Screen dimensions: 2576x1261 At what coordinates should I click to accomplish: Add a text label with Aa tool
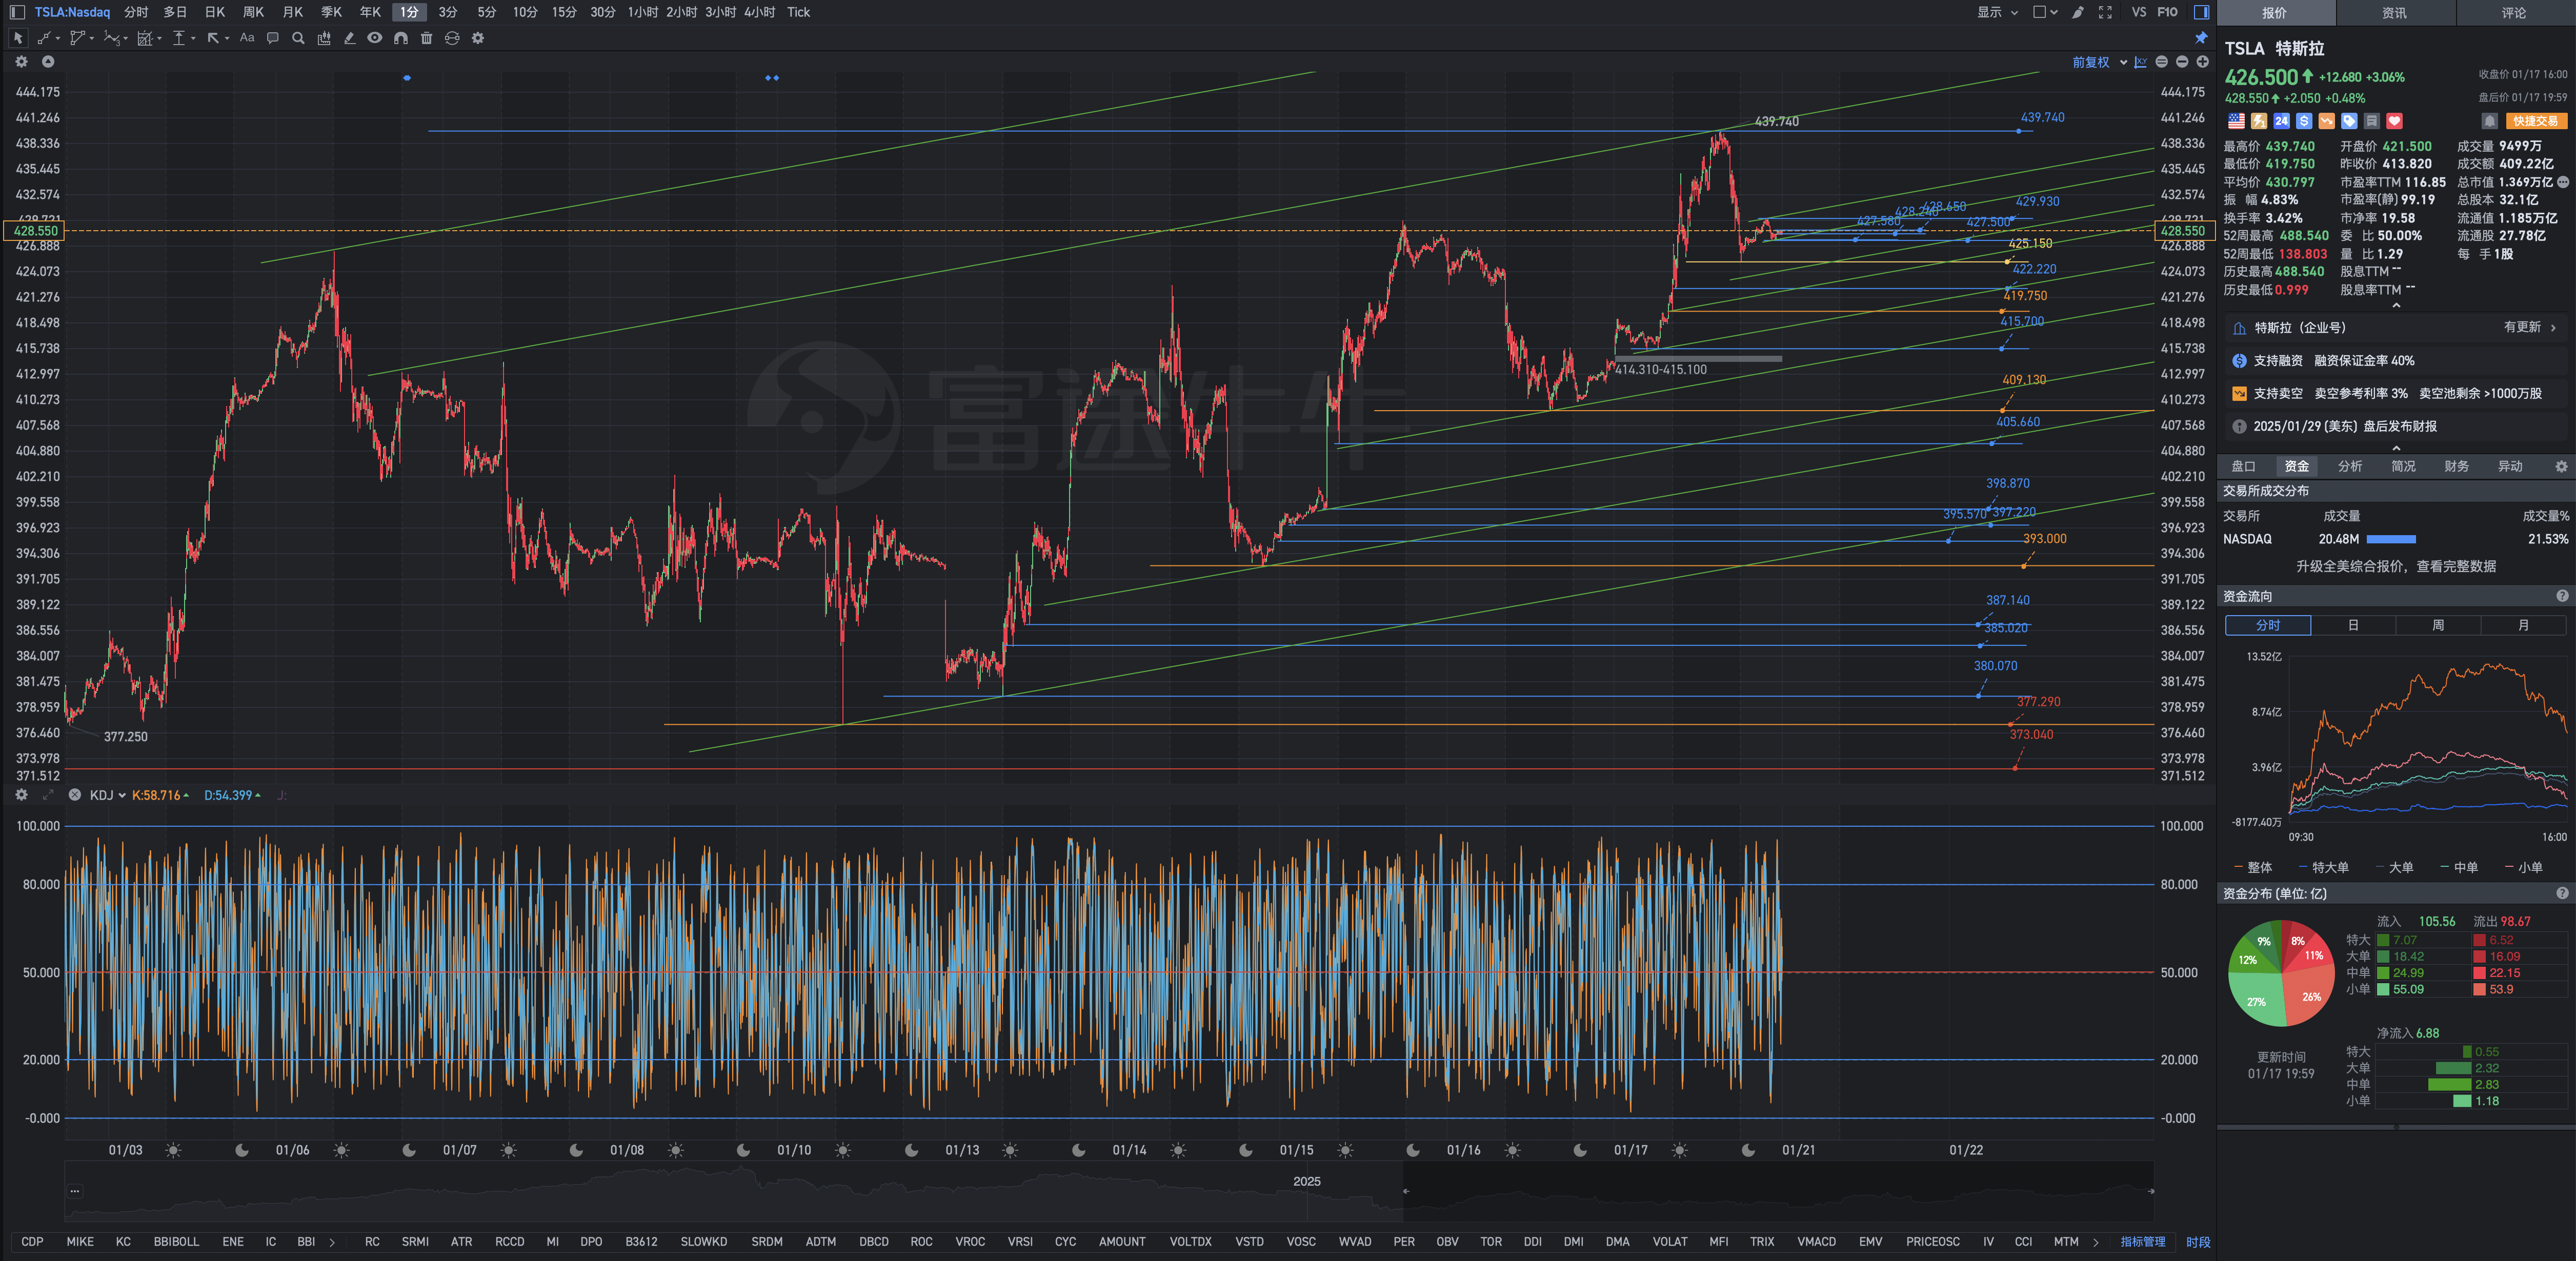tap(247, 38)
